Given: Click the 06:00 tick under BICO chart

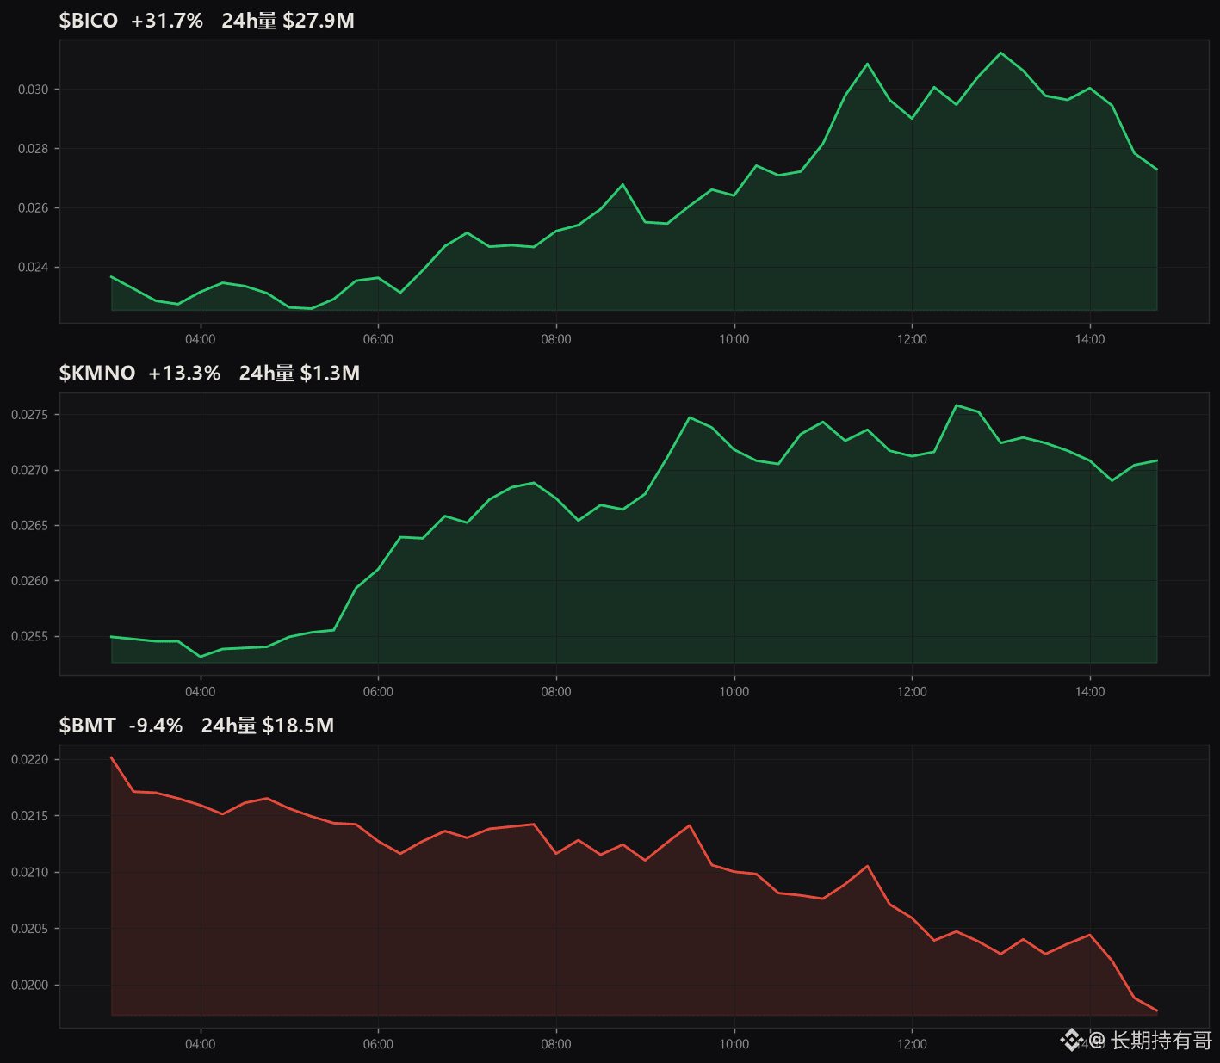Looking at the screenshot, I should [378, 339].
